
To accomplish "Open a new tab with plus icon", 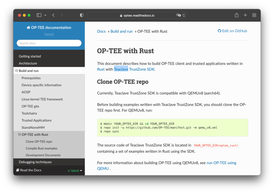I will (x=245, y=15).
